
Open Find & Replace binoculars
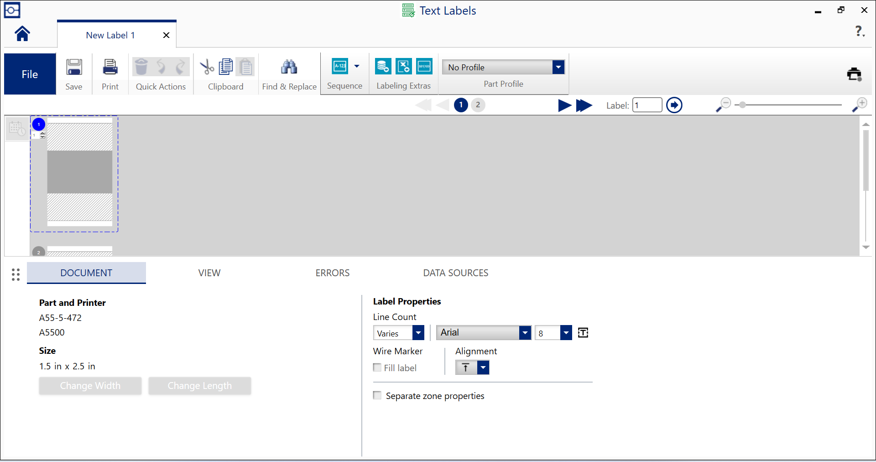(x=289, y=67)
